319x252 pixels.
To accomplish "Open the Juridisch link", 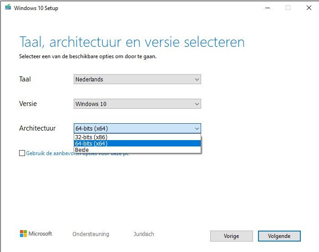I will coord(144,234).
